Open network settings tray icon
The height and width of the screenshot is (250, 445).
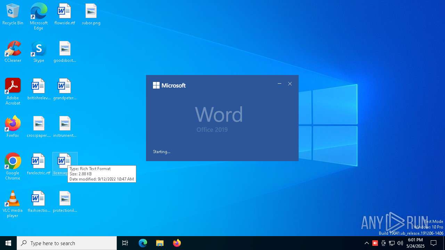[x=392, y=243]
